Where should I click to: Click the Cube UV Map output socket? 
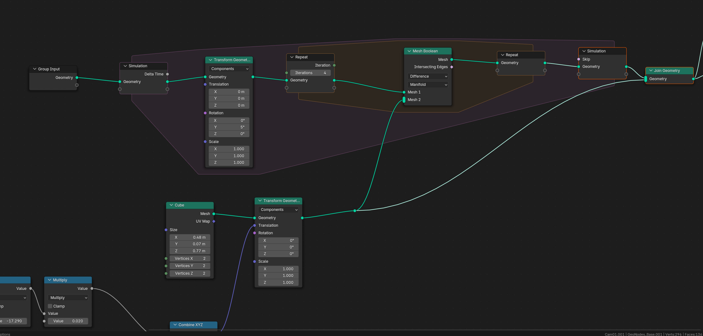pyautogui.click(x=214, y=221)
